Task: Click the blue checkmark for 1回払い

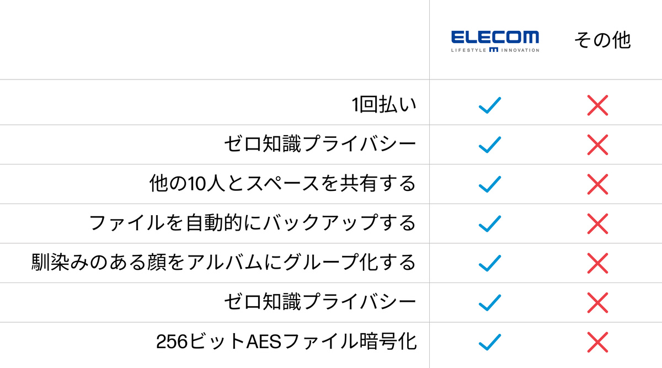Action: [490, 105]
